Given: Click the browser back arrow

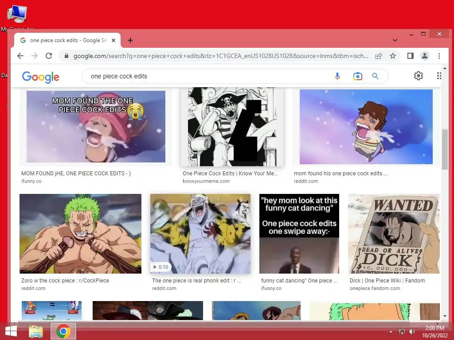Looking at the screenshot, I should tap(20, 56).
